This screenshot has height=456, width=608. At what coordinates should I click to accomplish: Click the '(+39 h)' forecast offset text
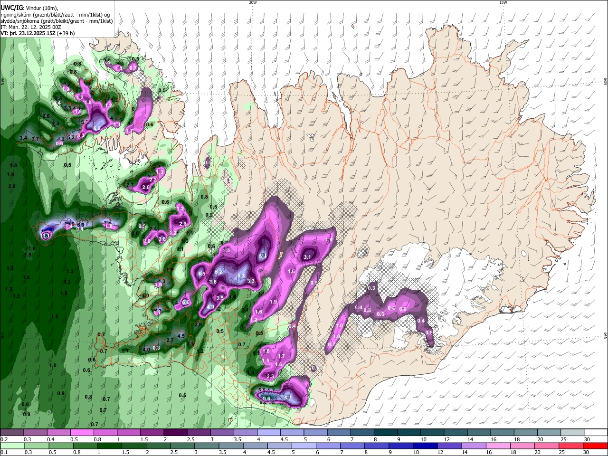[x=66, y=33]
